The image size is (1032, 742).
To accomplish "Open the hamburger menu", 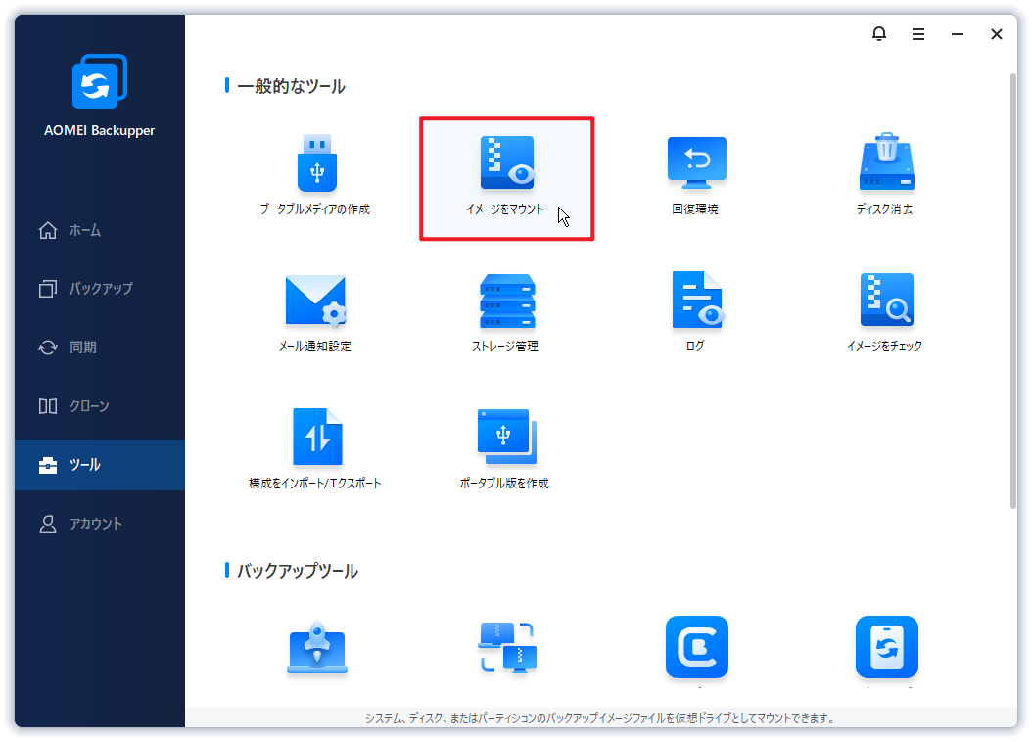I will (918, 34).
